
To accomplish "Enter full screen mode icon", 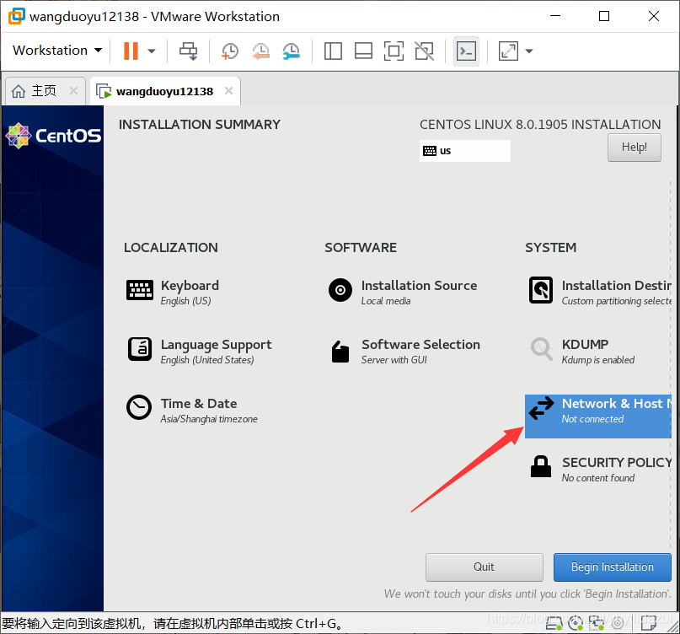I will coord(394,51).
